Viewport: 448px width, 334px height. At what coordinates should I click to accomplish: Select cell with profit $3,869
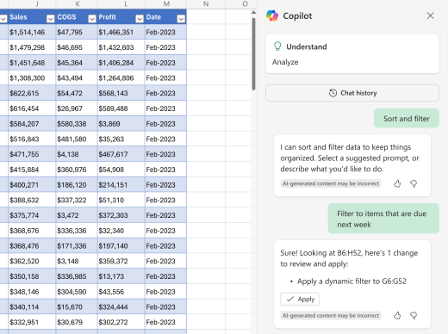121,124
